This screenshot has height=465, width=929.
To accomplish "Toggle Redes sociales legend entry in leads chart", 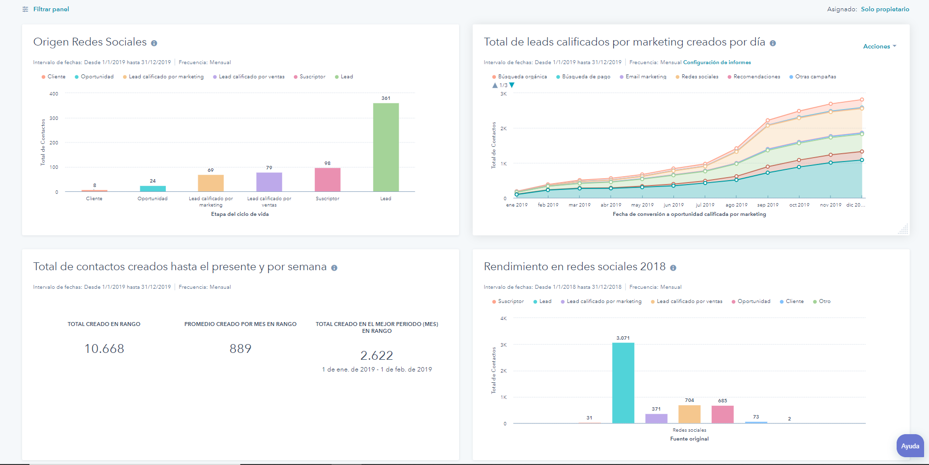I will [697, 77].
